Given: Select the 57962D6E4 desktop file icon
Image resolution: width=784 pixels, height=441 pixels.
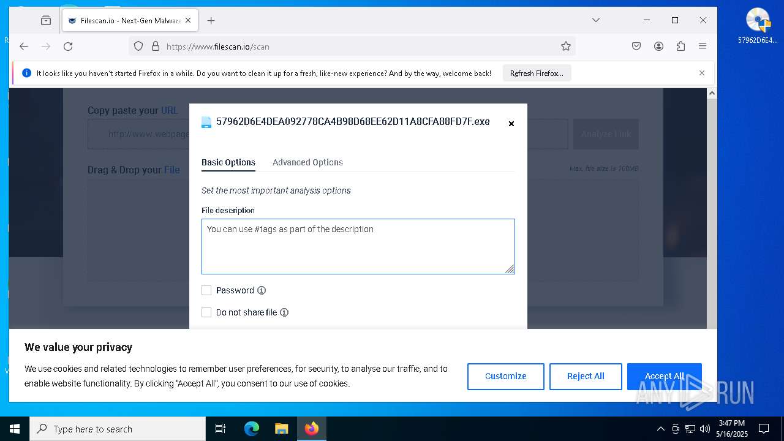Looking at the screenshot, I should pyautogui.click(x=758, y=26).
